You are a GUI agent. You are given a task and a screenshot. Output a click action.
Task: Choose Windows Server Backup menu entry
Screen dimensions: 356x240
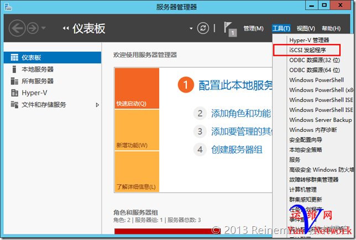click(x=321, y=120)
